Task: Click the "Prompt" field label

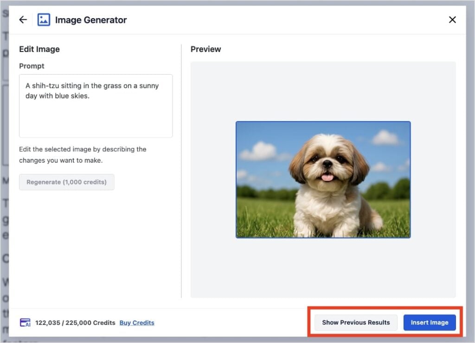Action: tap(32, 66)
